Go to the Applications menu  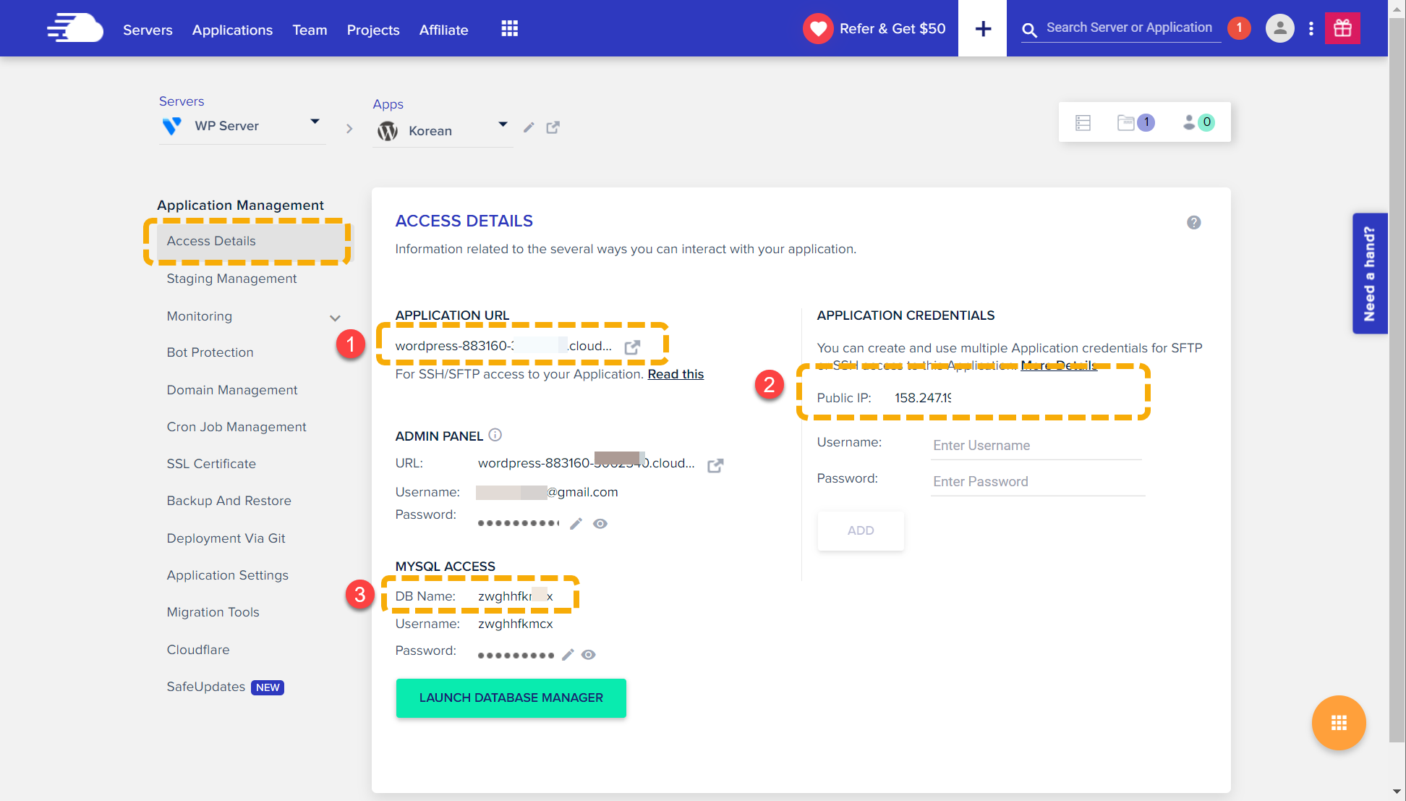232,30
